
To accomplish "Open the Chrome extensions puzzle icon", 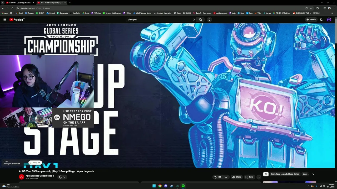I will coord(318,8).
